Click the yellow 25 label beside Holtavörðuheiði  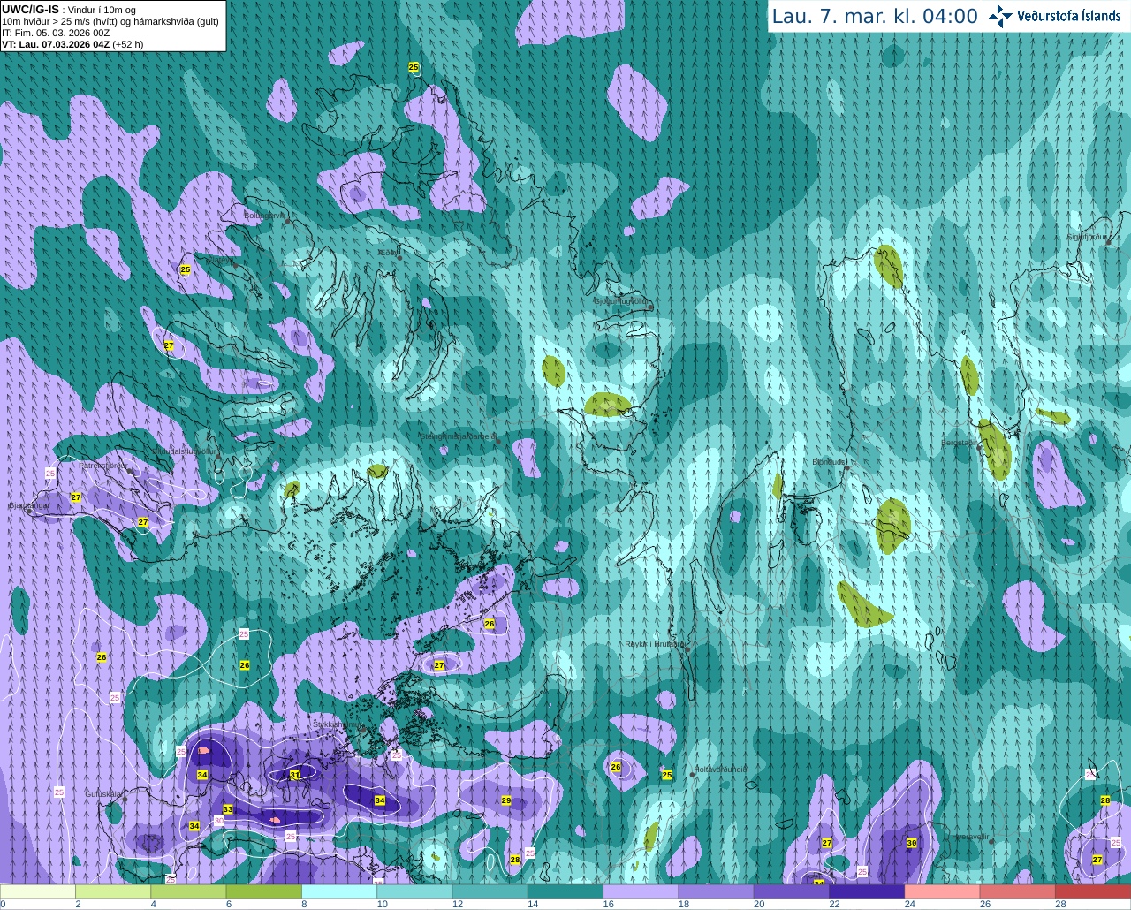[x=667, y=775]
